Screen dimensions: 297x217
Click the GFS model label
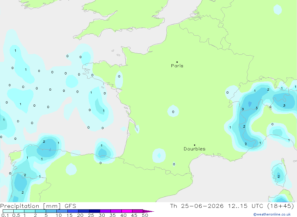70,206
